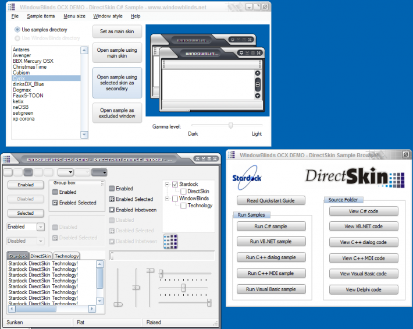Click vertical slider thumb at the bottom

click(x=118, y=305)
